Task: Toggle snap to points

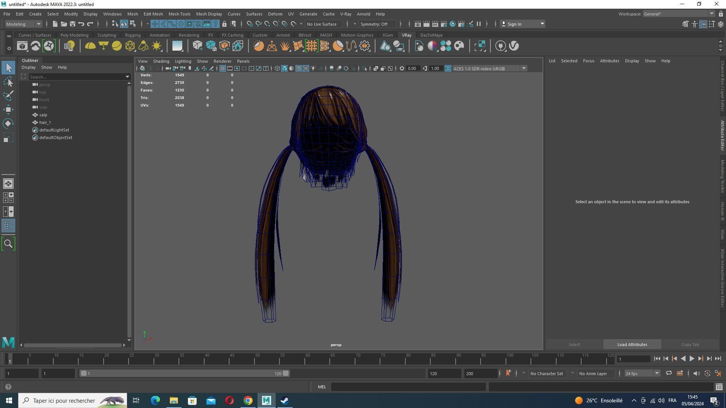Action: (267, 24)
